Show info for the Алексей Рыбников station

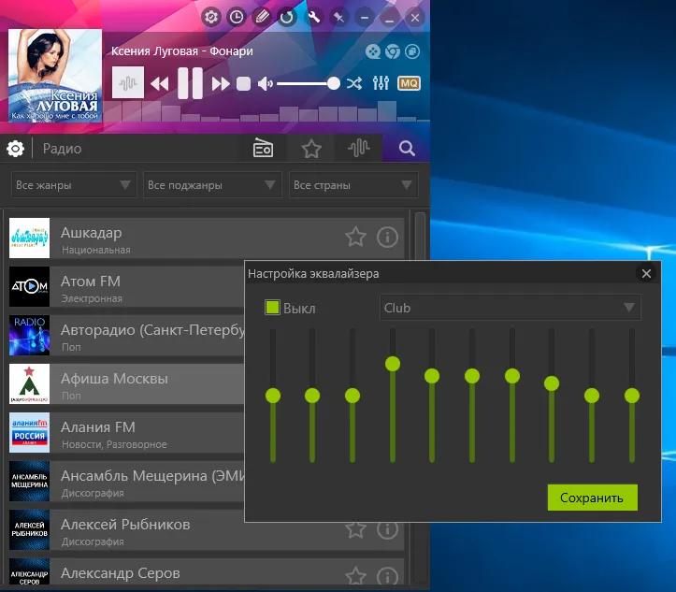[x=387, y=530]
